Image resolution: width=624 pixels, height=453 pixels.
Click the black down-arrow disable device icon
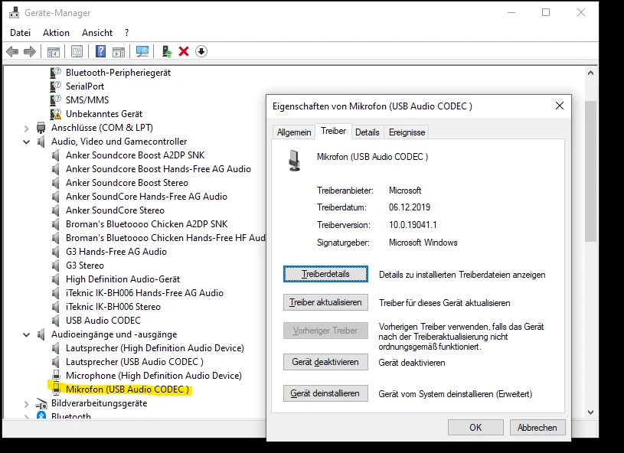click(201, 51)
